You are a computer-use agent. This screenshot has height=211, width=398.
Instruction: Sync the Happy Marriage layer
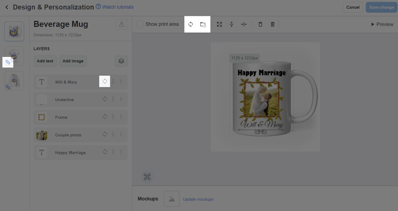point(105,152)
